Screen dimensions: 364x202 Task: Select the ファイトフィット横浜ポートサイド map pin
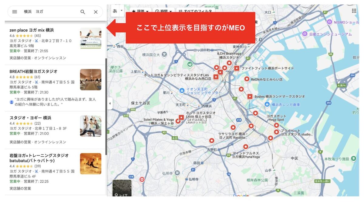237,68
